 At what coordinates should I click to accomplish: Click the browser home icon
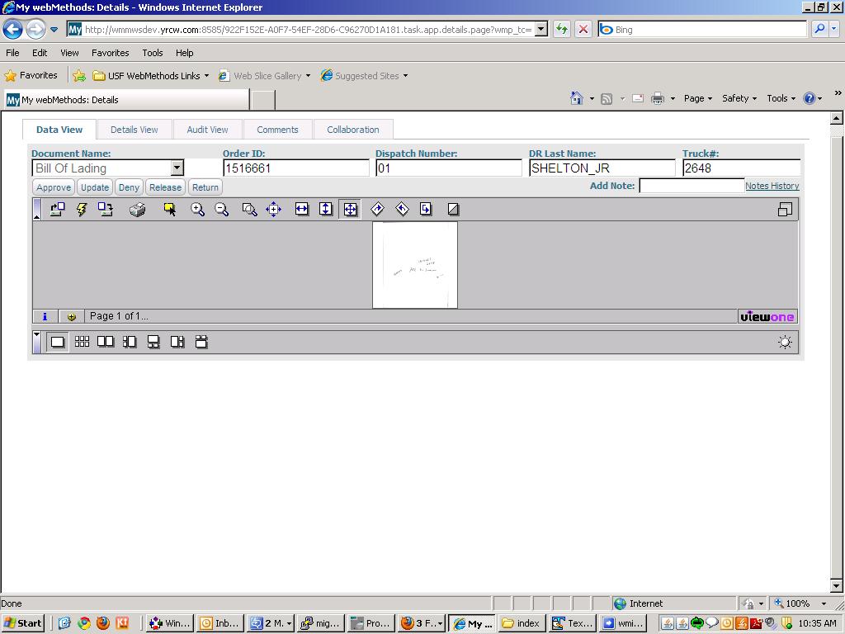(577, 98)
